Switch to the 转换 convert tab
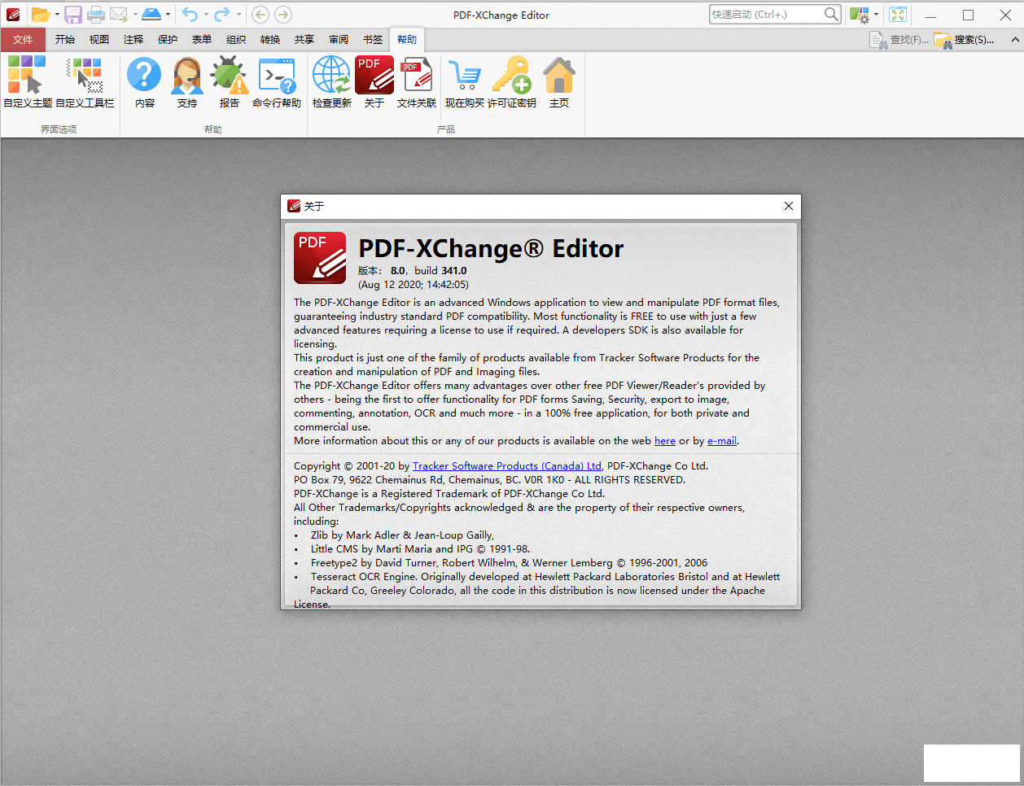 click(x=270, y=39)
